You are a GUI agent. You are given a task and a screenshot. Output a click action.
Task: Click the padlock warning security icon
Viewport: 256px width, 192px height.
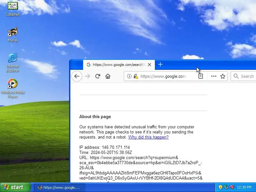(136, 76)
